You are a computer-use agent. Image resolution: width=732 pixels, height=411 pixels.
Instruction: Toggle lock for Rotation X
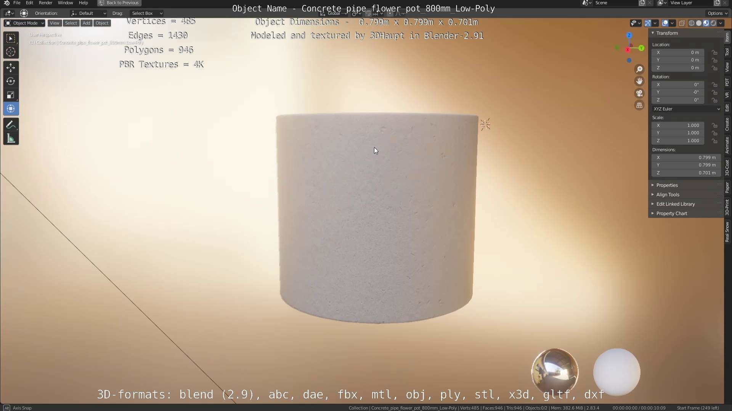(x=714, y=84)
